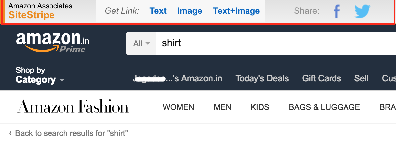Screen dimensions: 396x145
Task: Open the Sell link in navigation
Action: coord(361,78)
